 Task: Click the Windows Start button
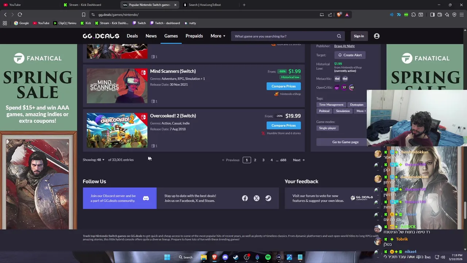click(x=167, y=257)
